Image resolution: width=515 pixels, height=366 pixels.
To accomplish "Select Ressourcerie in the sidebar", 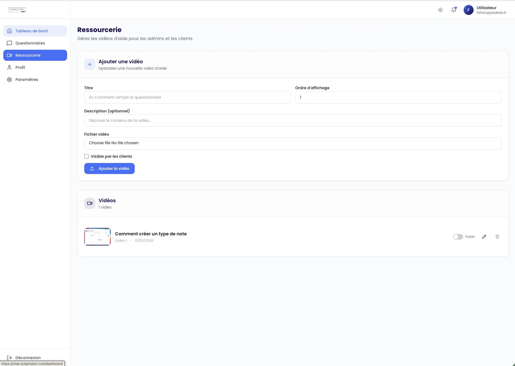I will (35, 55).
